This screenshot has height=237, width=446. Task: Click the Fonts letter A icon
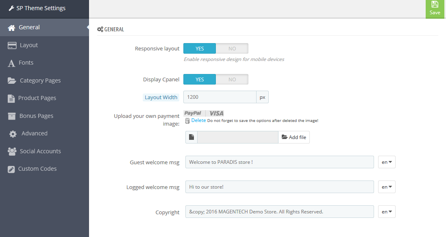click(11, 63)
